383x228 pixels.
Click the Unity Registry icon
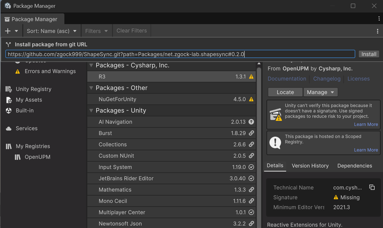(9, 89)
